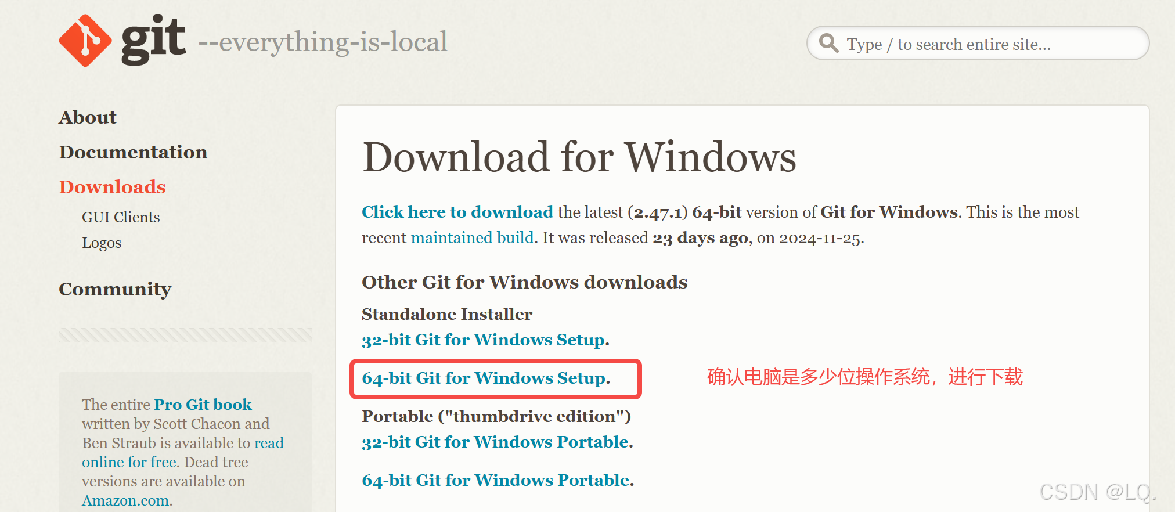Viewport: 1175px width, 512px height.
Task: Open the About section
Action: (x=88, y=117)
